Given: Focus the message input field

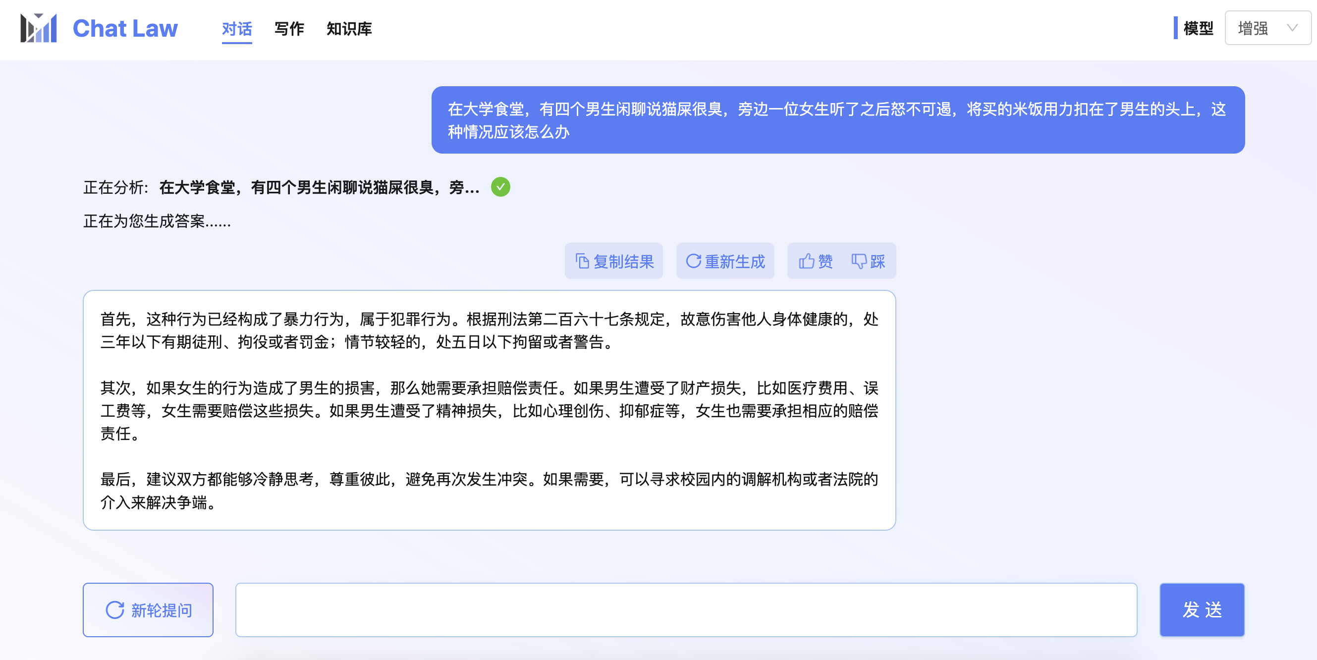Looking at the screenshot, I should tap(686, 610).
